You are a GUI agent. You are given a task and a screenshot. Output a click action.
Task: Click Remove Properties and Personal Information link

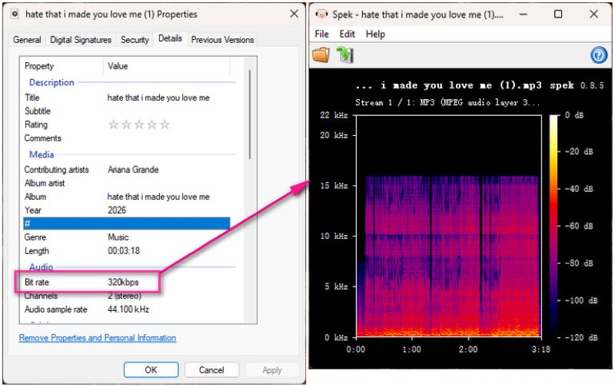(98, 338)
